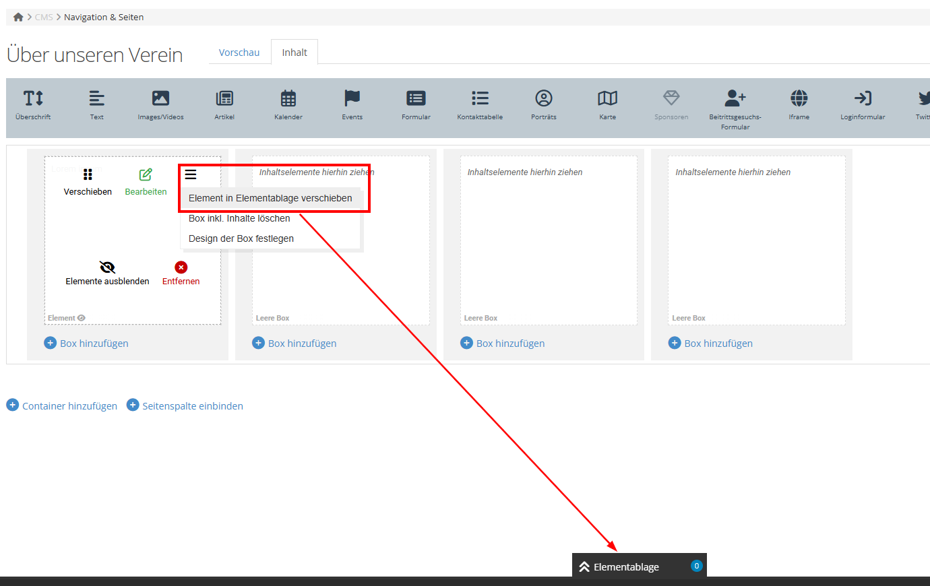Select the Karte map icon

pyautogui.click(x=608, y=98)
